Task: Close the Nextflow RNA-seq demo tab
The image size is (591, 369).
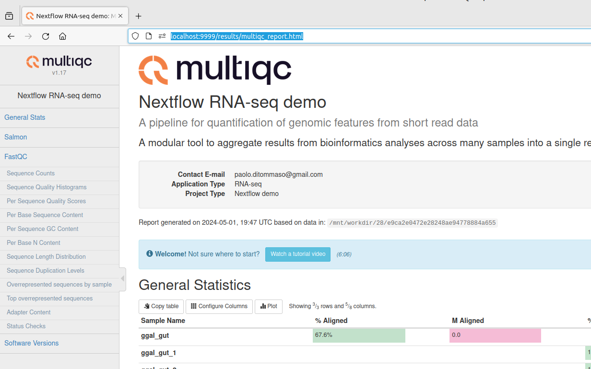Action: pos(120,16)
